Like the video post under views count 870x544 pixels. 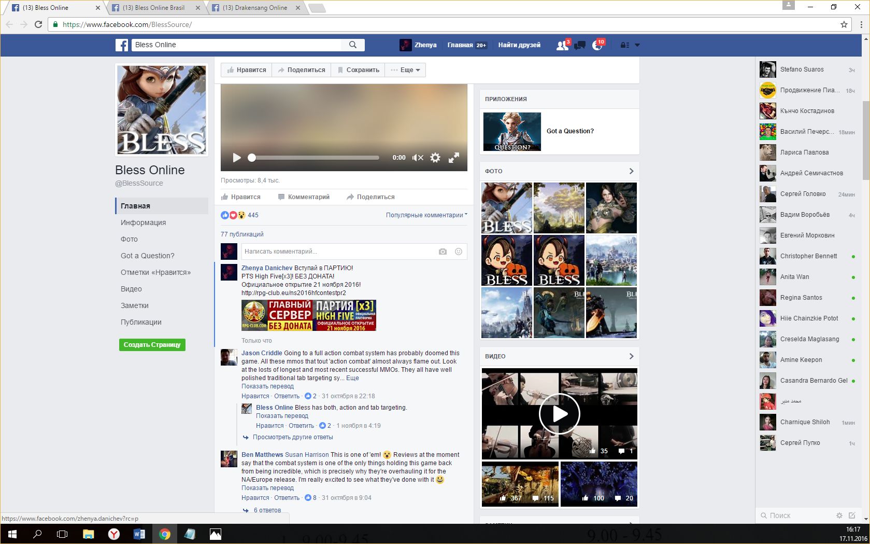click(241, 197)
